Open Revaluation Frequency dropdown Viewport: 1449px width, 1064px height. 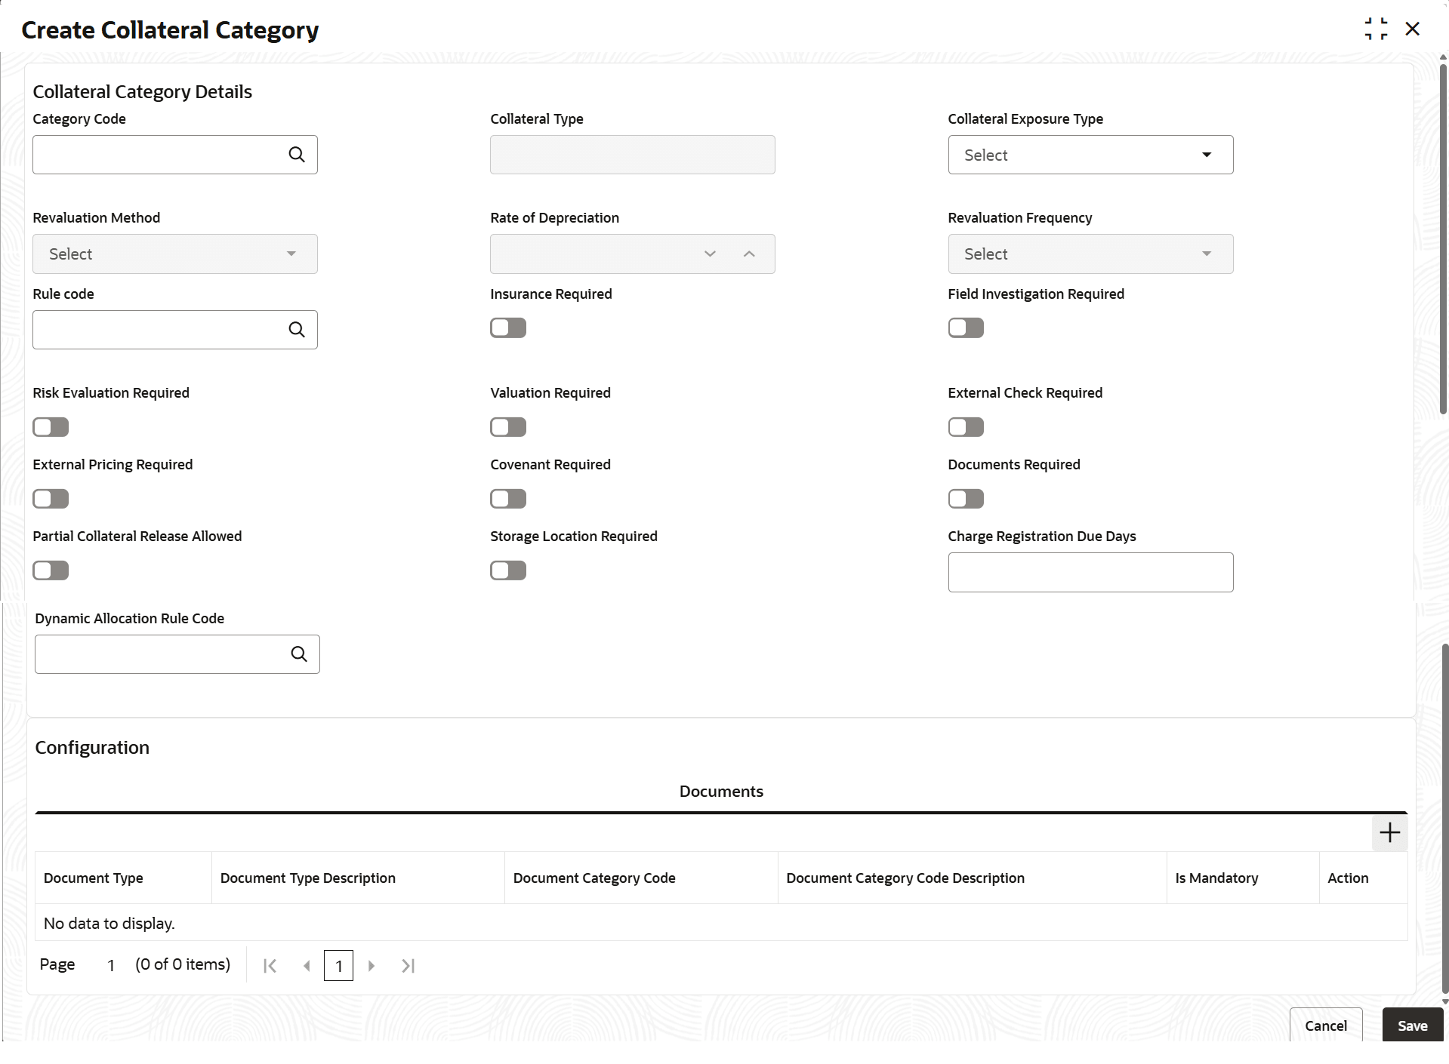[x=1090, y=254]
